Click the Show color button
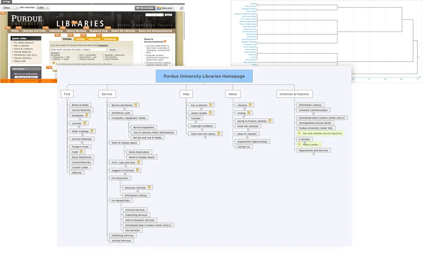Image resolution: width=422 pixels, height=253 pixels. point(165,8)
